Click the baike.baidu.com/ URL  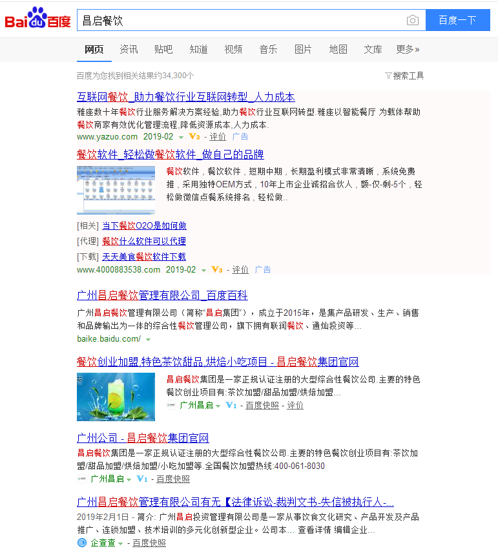(x=109, y=338)
